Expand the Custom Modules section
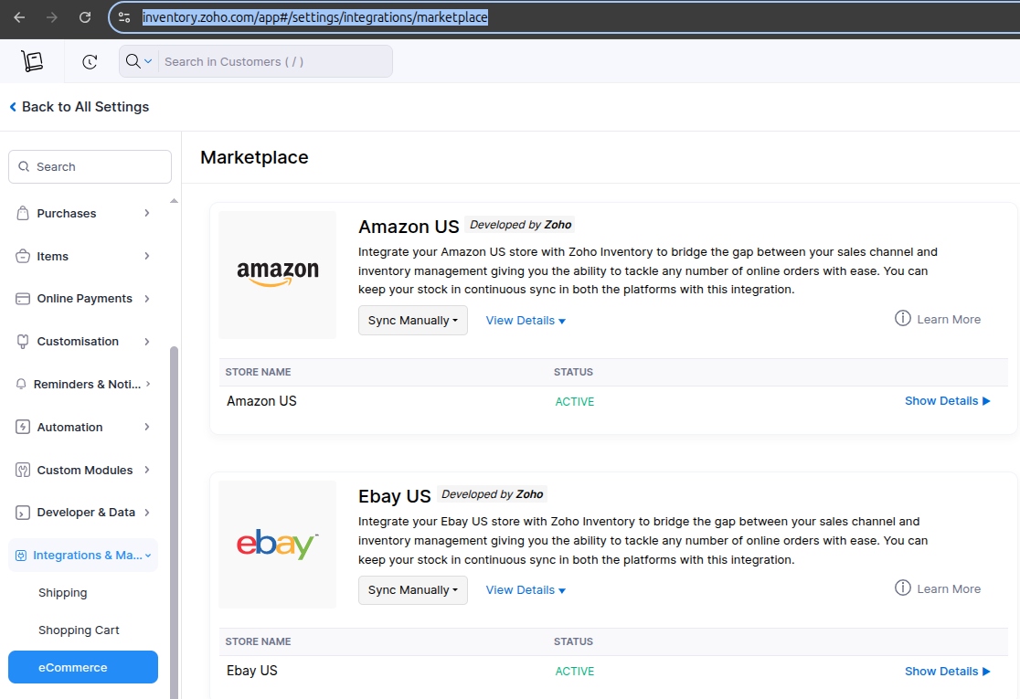Image resolution: width=1020 pixels, height=699 pixels. 147,471
